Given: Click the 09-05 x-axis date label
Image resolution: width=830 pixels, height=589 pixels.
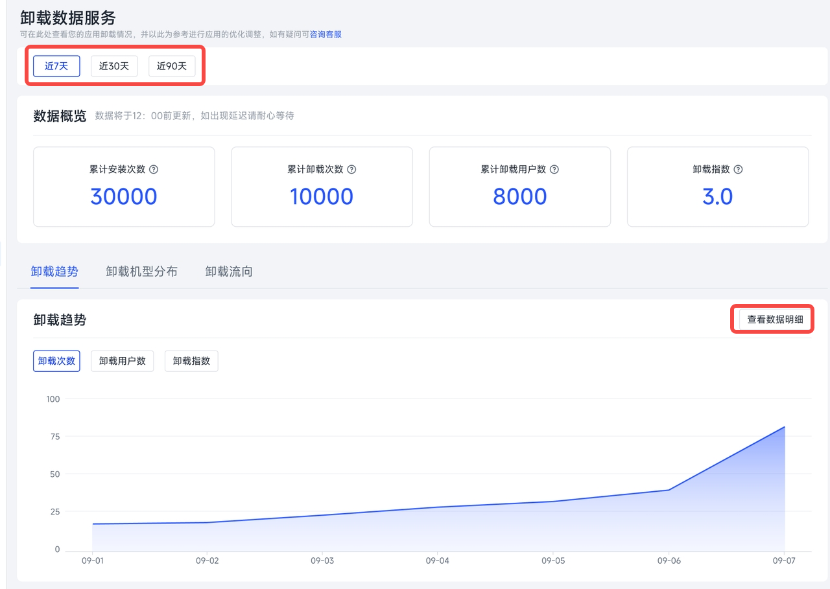Looking at the screenshot, I should pyautogui.click(x=552, y=560).
